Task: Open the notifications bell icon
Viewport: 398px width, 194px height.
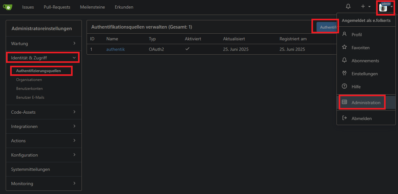Action: pos(348,7)
